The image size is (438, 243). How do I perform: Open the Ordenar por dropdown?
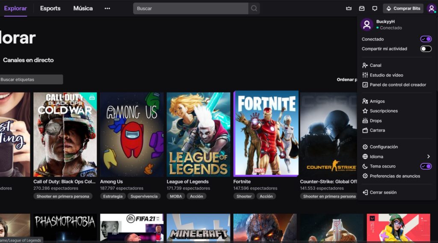347,80
